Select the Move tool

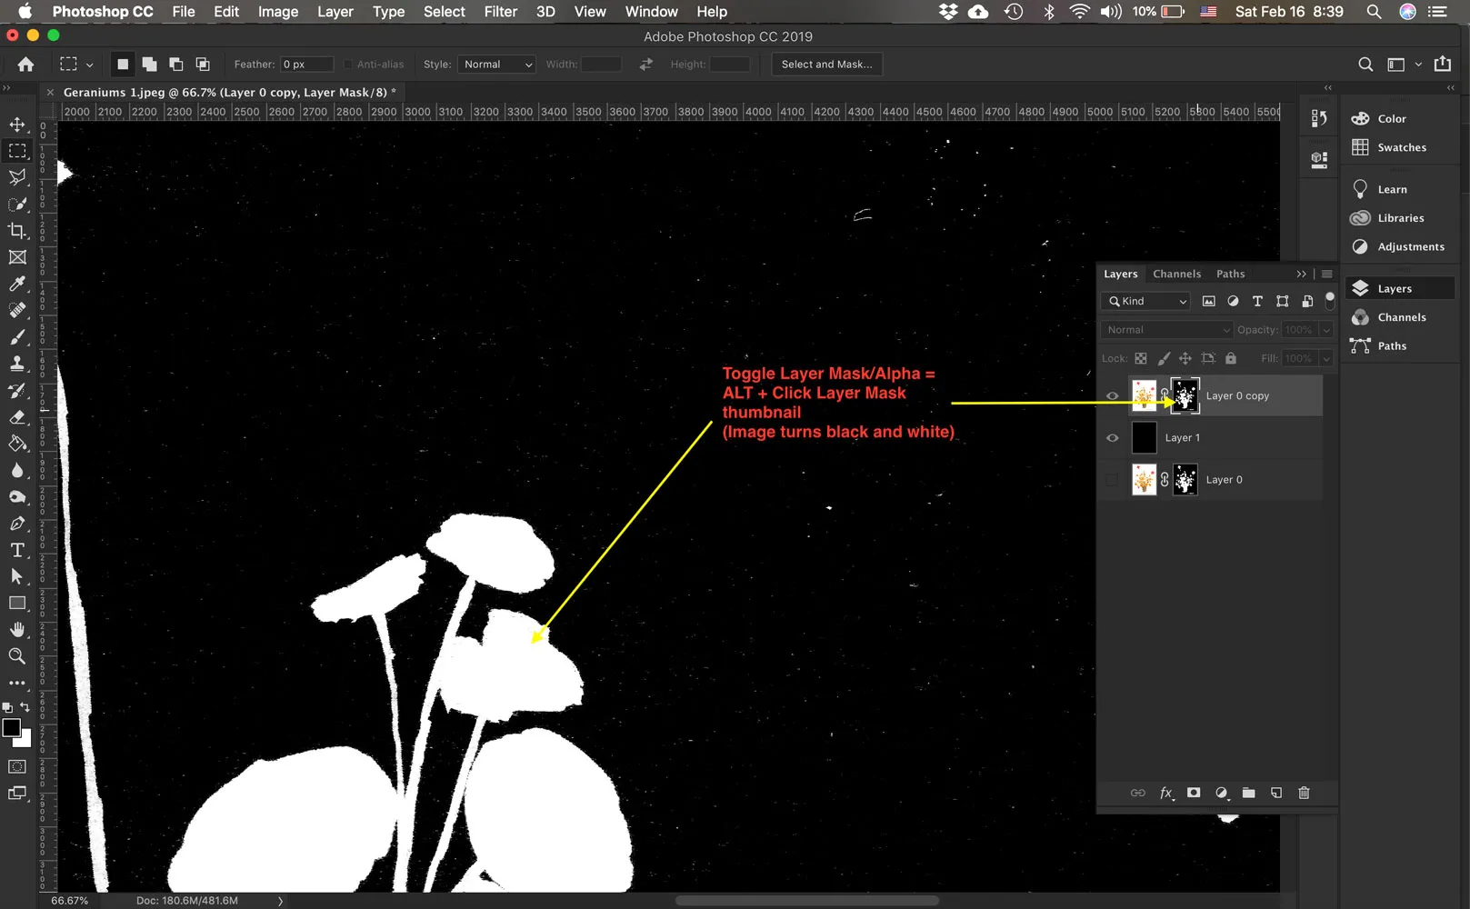pos(17,125)
